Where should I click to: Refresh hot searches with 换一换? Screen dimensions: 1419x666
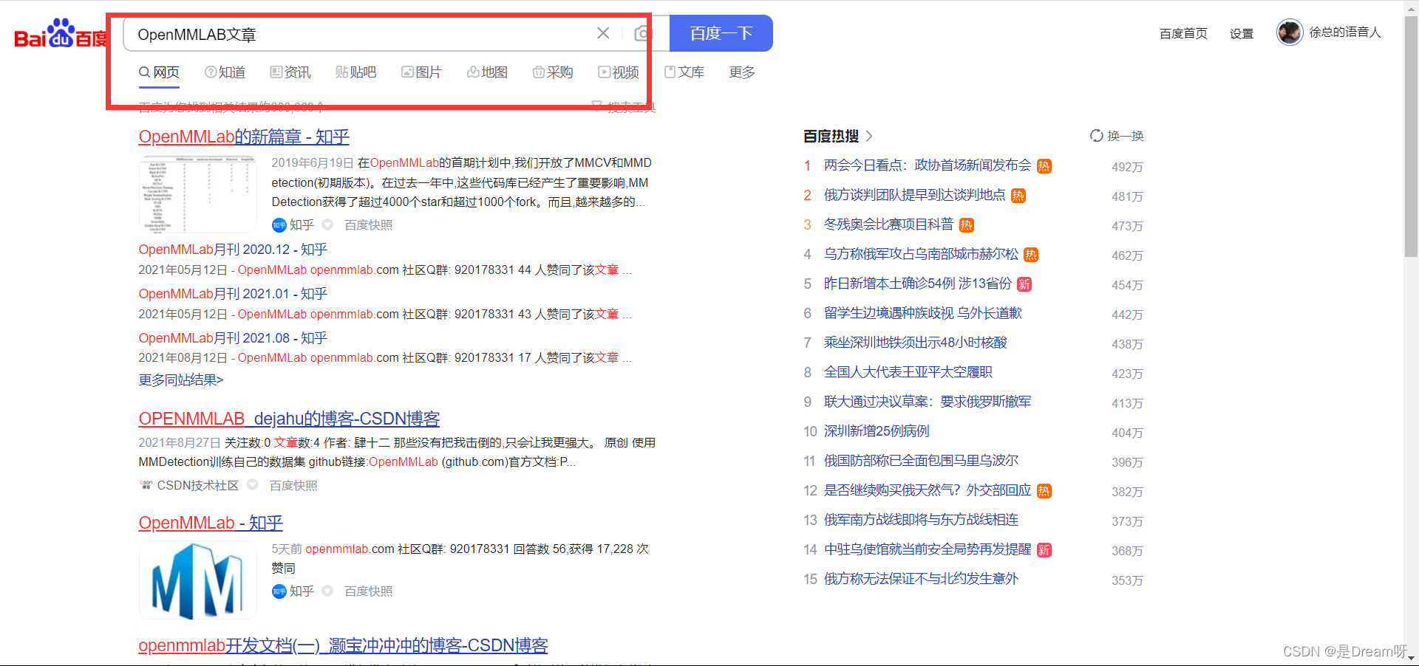[x=1117, y=136]
